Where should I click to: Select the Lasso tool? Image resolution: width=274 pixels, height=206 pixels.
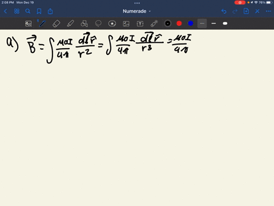(x=98, y=23)
